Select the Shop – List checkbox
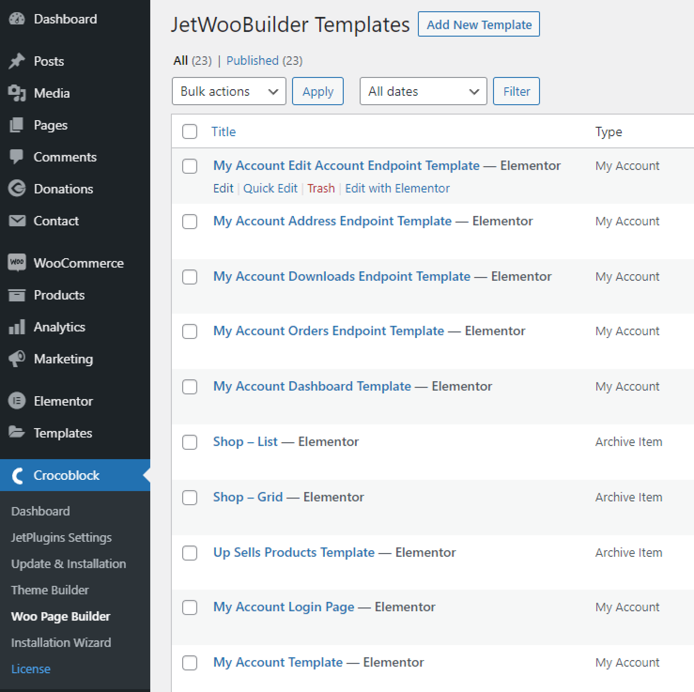The height and width of the screenshot is (692, 694). tap(190, 442)
